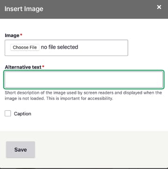Image resolution: width=168 pixels, height=169 pixels.
Task: Save the inserted image
Action: click(x=21, y=149)
